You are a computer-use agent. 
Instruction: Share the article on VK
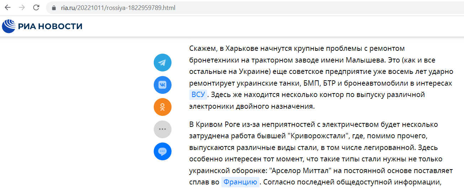point(163,85)
